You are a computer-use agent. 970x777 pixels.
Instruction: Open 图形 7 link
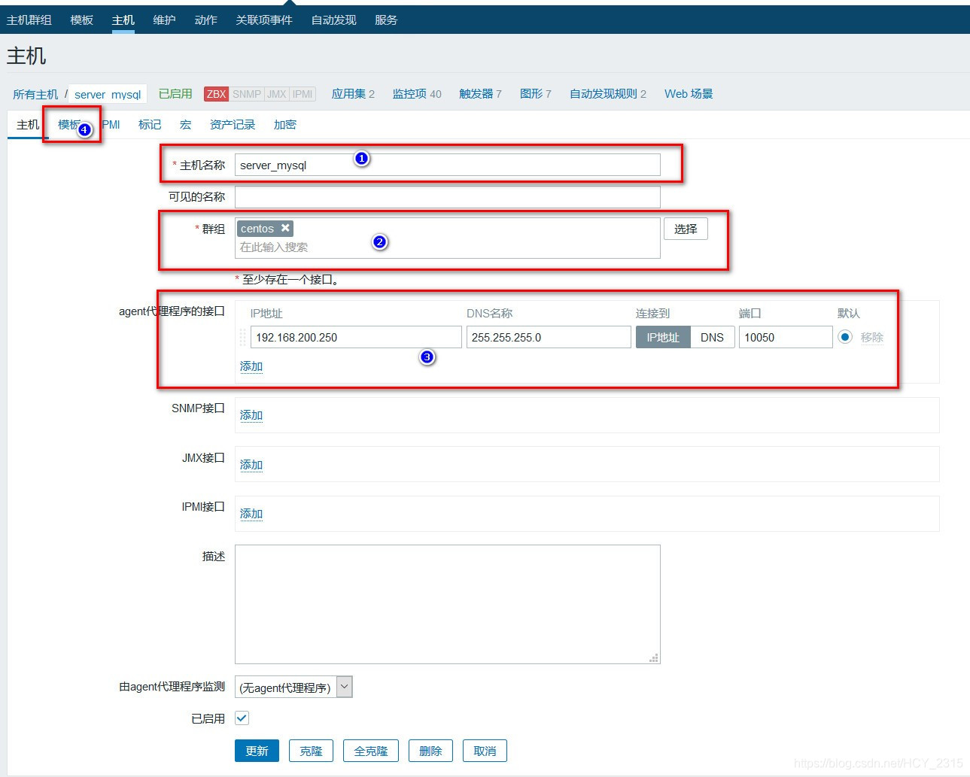point(536,93)
